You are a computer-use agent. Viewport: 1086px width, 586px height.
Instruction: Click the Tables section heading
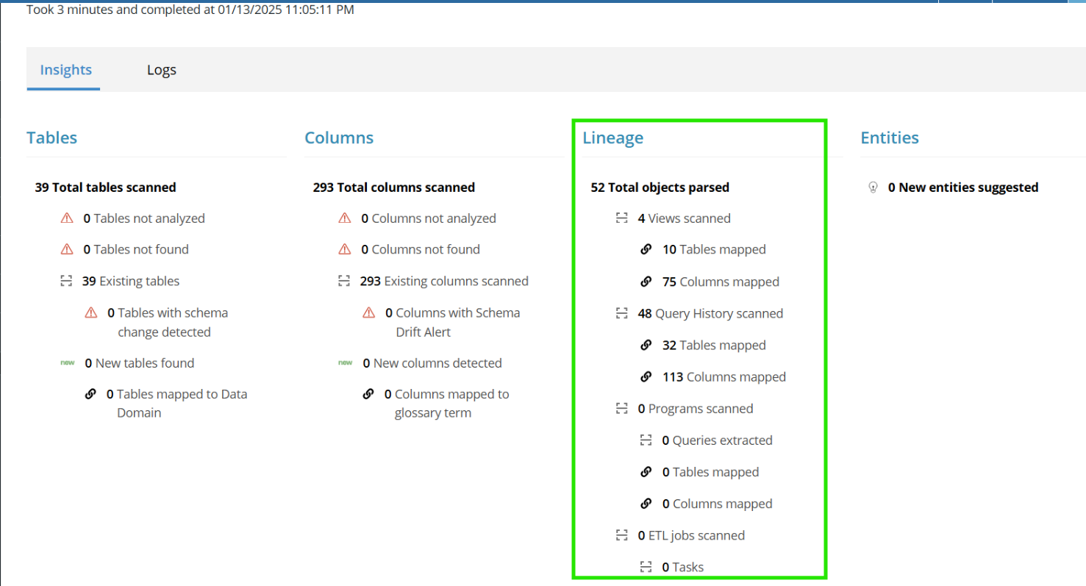tap(51, 137)
